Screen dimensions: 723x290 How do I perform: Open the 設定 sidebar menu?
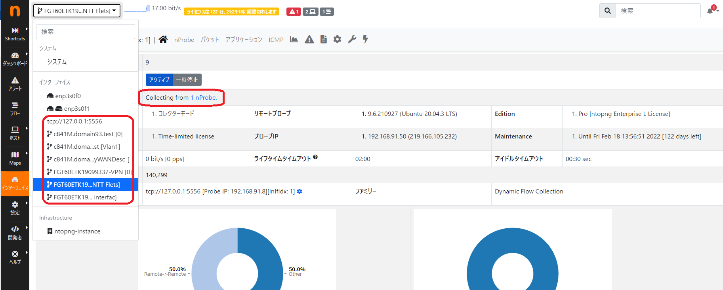pyautogui.click(x=15, y=208)
